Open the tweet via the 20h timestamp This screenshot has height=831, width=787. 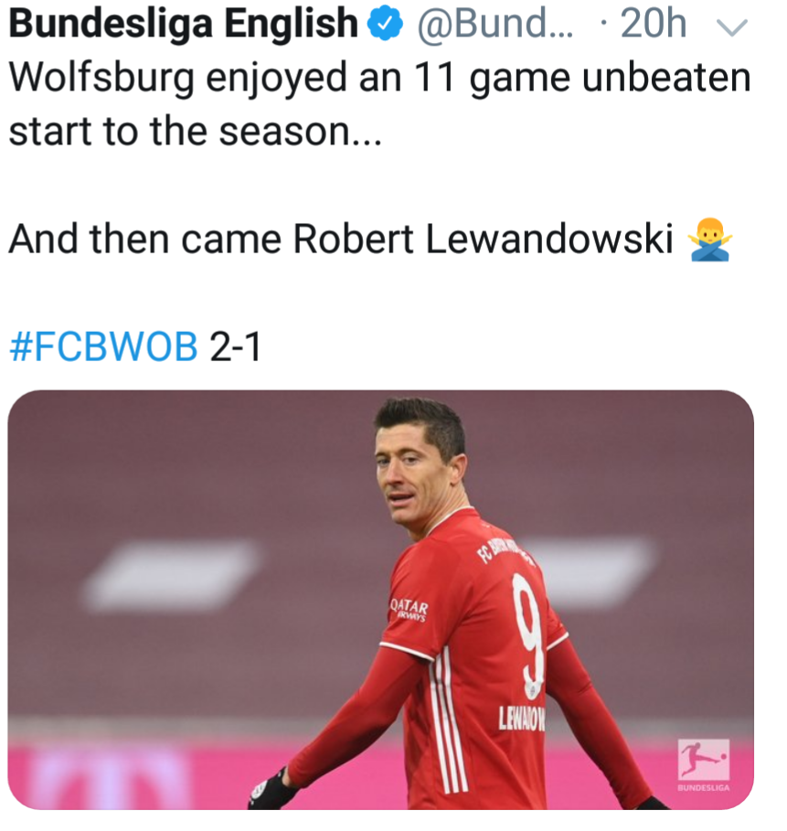pyautogui.click(x=653, y=24)
